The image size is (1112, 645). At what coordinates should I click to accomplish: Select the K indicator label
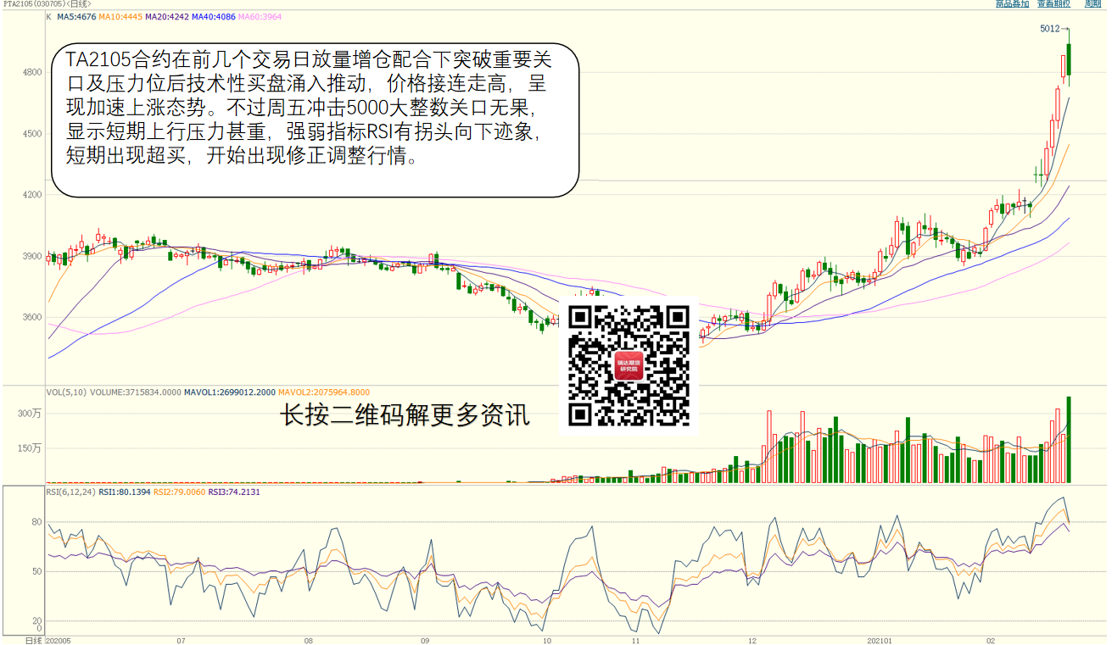click(x=48, y=16)
